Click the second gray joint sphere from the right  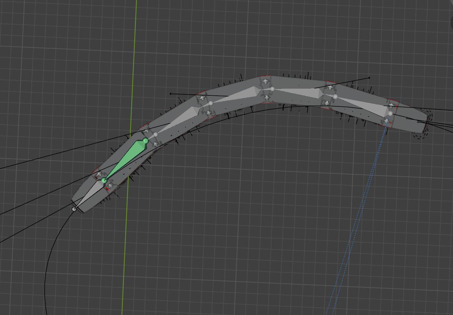coord(335,97)
